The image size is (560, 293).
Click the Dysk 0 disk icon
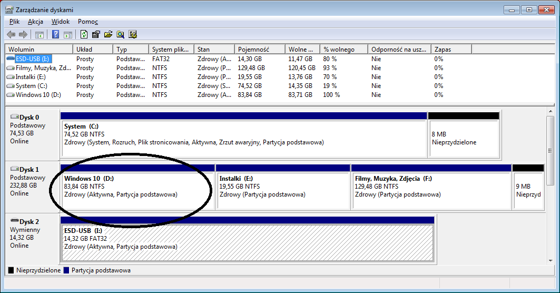pyautogui.click(x=15, y=116)
